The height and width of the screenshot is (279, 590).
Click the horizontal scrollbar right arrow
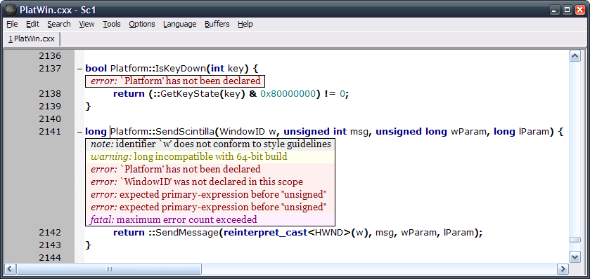click(x=563, y=269)
